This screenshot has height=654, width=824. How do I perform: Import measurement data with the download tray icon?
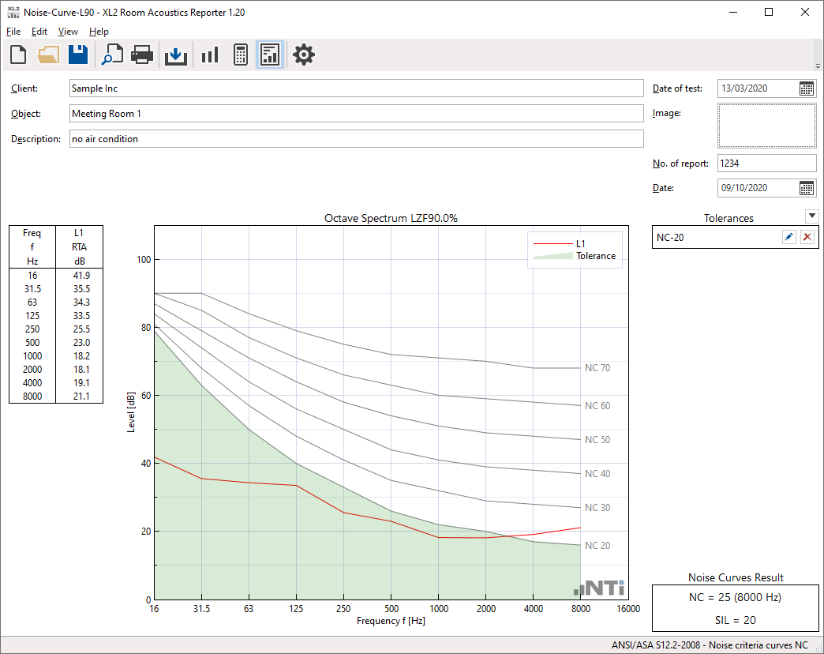coord(176,54)
